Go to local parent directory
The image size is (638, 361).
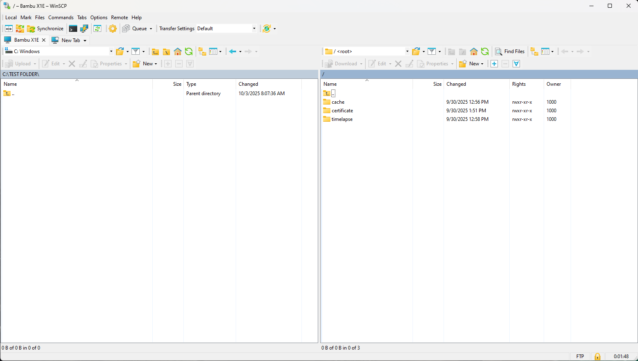pos(155,51)
